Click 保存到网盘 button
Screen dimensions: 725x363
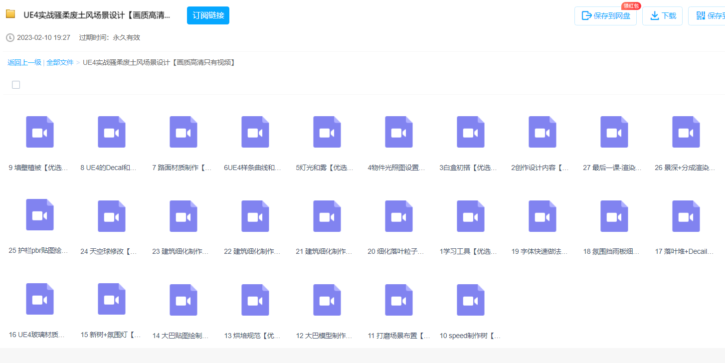(605, 16)
